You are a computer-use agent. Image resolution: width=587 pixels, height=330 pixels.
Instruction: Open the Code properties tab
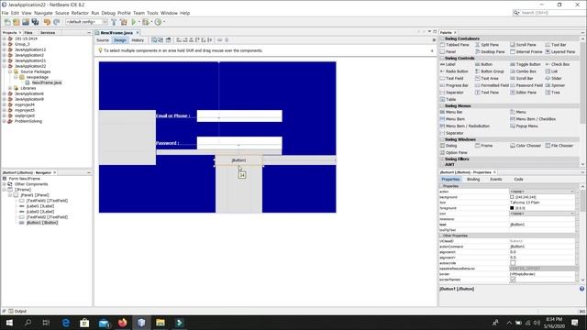[518, 180]
